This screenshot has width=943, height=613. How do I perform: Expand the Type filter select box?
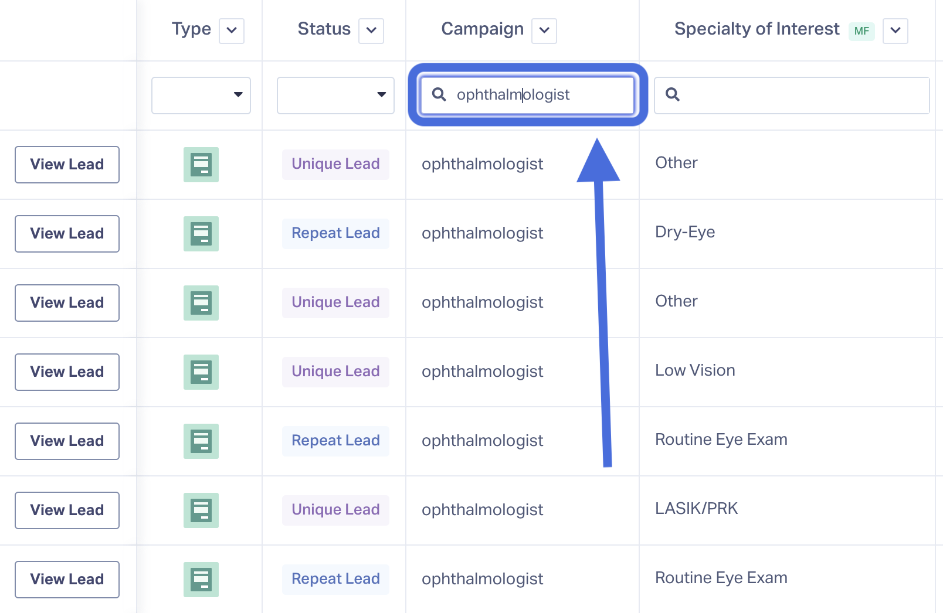(201, 95)
